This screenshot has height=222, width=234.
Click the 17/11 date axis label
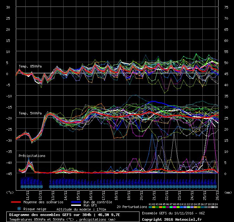click(104, 195)
